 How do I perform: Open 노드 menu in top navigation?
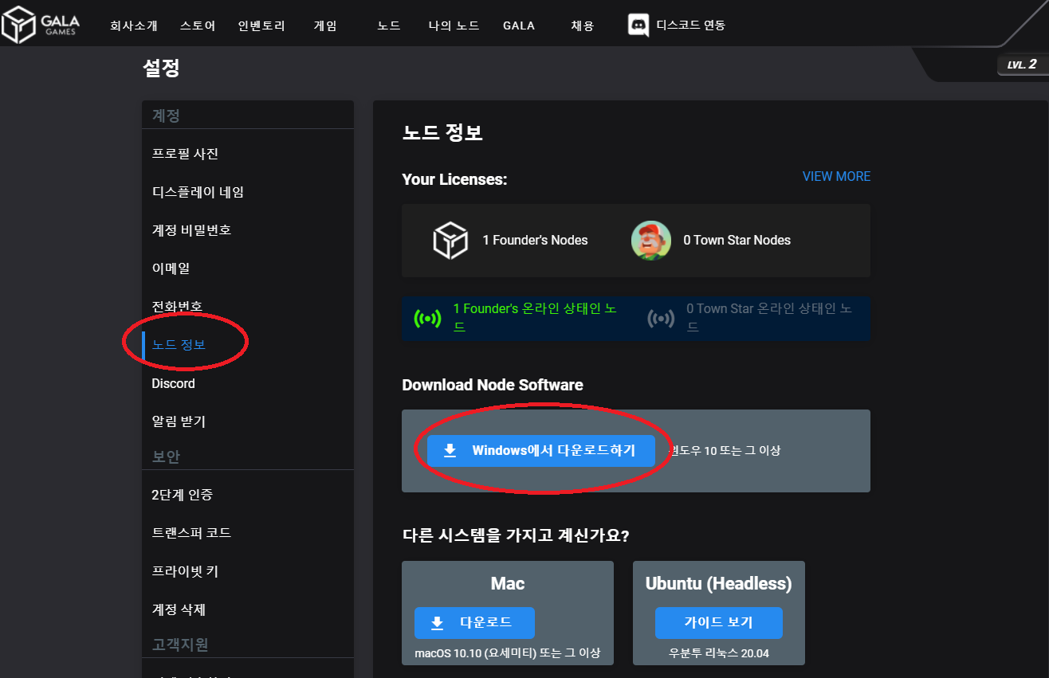click(x=389, y=25)
